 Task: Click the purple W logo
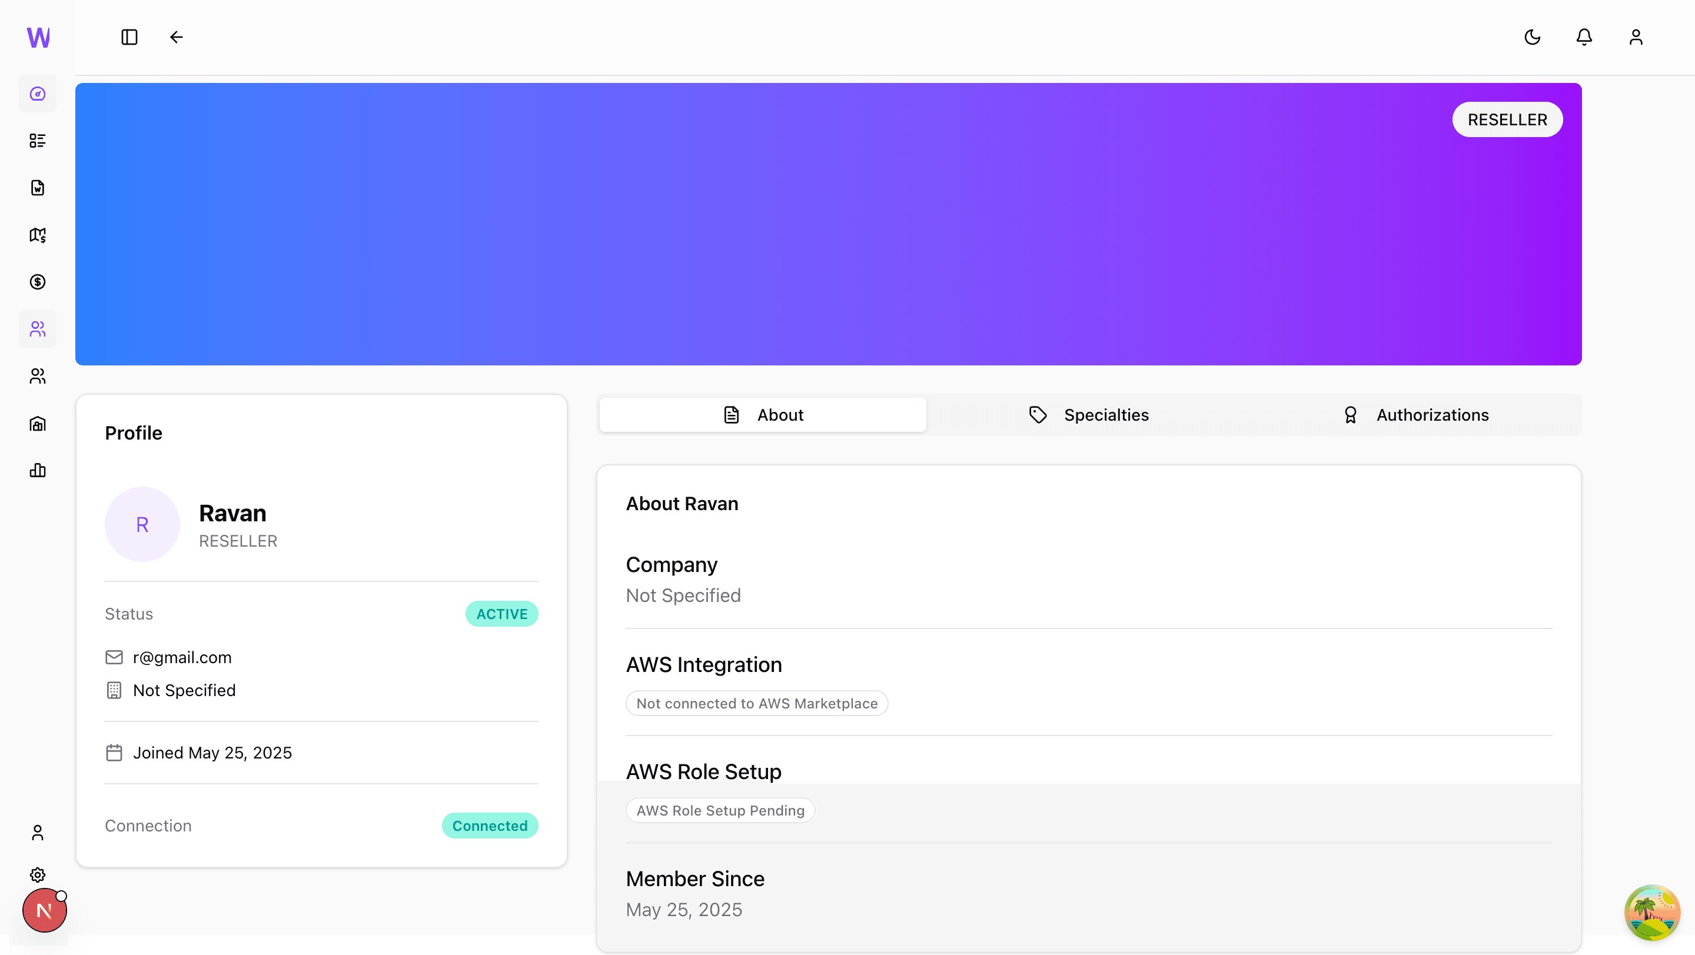(x=38, y=38)
